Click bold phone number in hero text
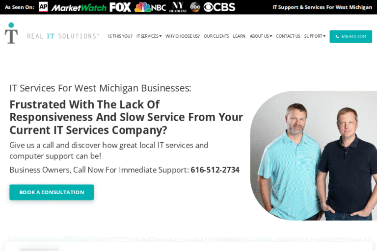The height and width of the screenshot is (251, 377). (215, 170)
